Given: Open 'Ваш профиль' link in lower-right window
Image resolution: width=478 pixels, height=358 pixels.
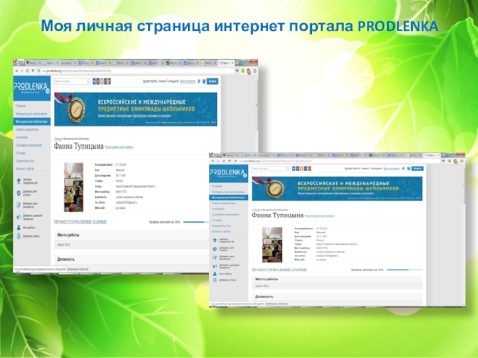Looking at the screenshot, I should [x=391, y=168].
